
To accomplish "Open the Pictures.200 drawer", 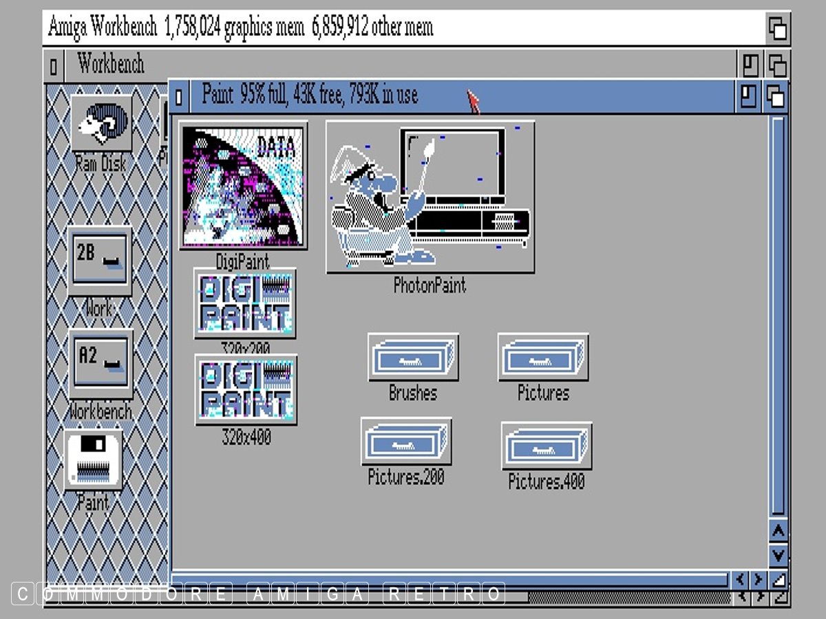I will 405,442.
